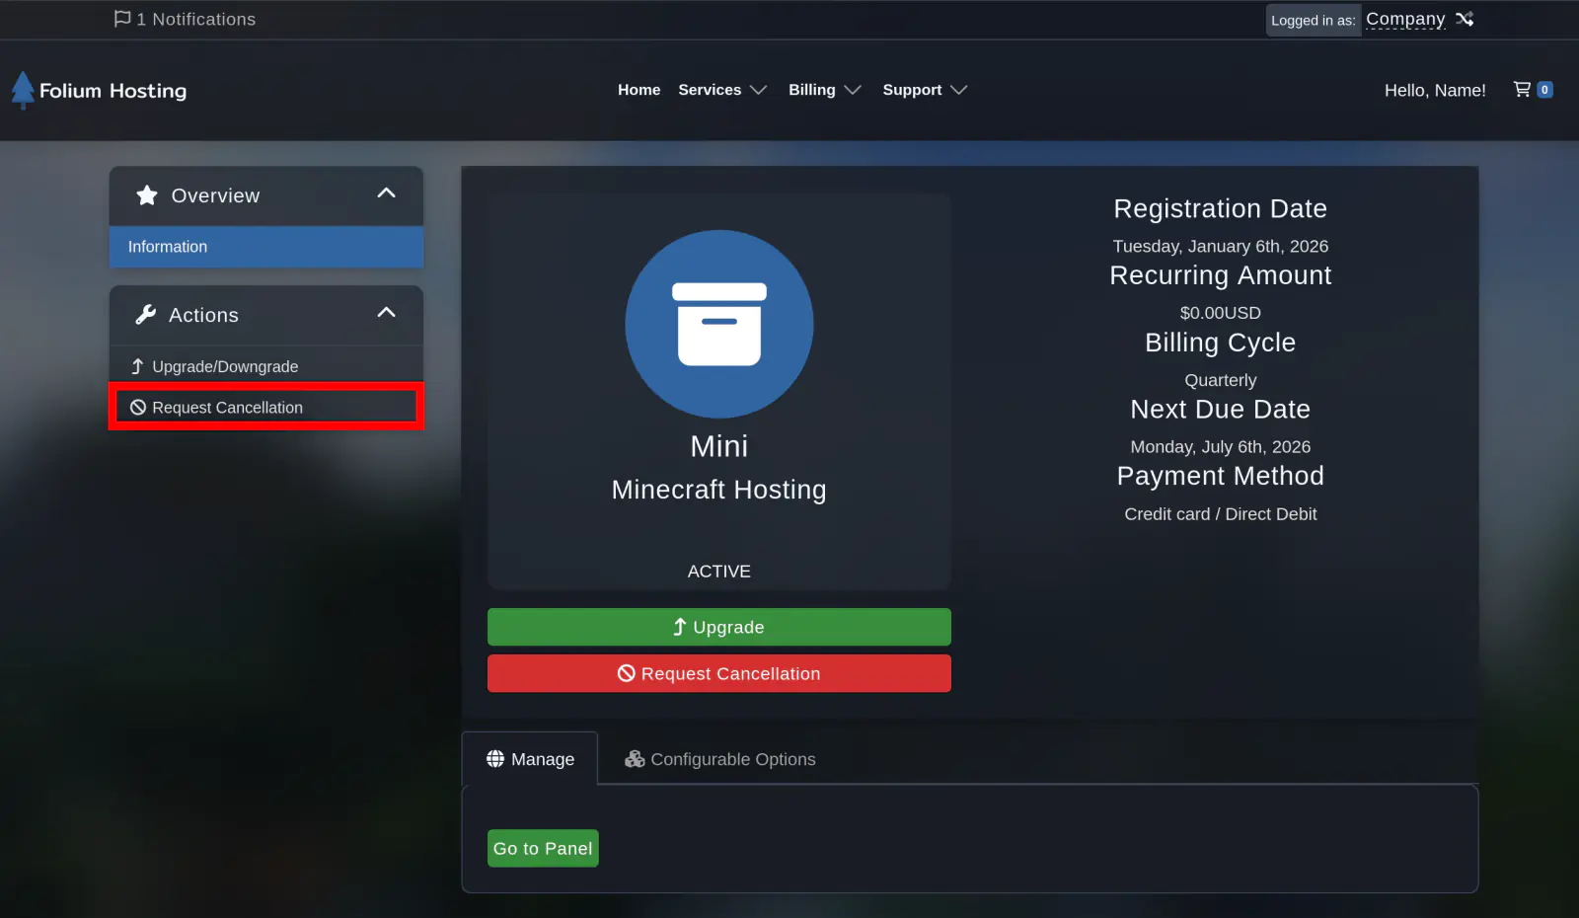This screenshot has width=1579, height=918.
Task: Click the Folium Hosting tree logo
Action: [x=23, y=90]
